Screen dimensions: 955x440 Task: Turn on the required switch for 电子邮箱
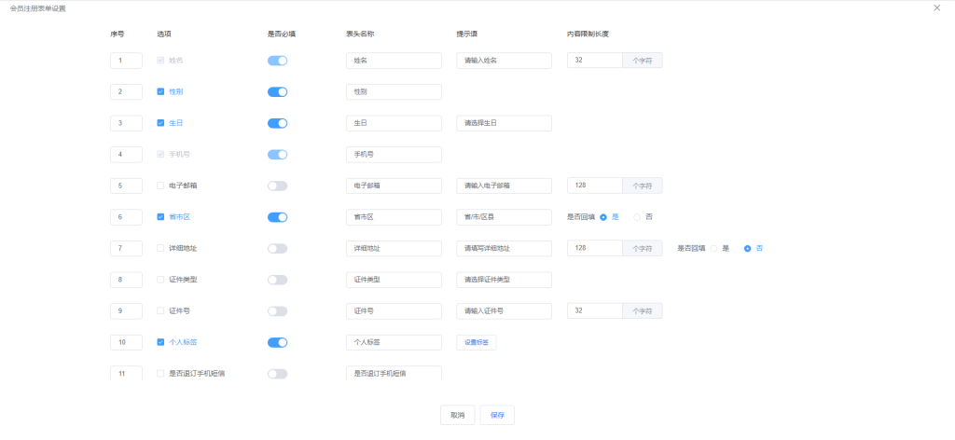pos(277,186)
